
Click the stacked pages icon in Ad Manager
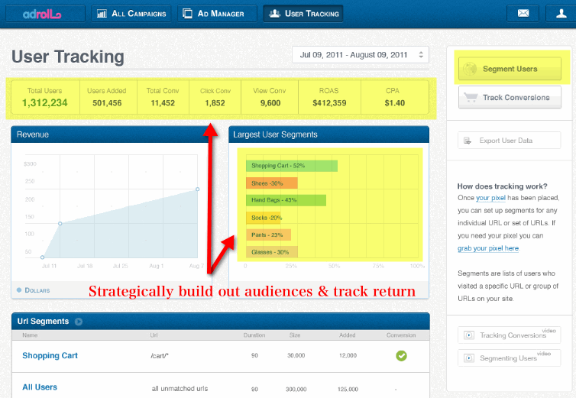(187, 14)
